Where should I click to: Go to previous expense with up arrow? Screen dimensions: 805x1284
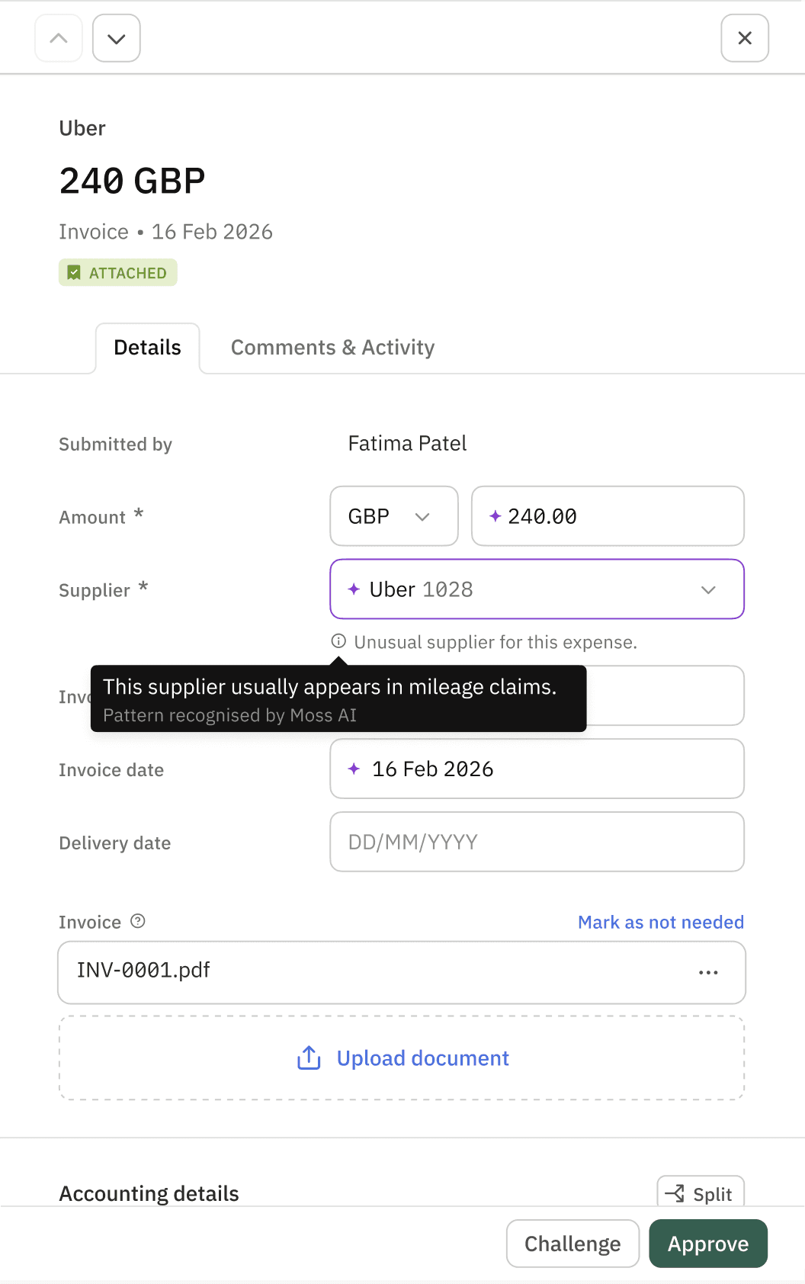click(x=59, y=38)
